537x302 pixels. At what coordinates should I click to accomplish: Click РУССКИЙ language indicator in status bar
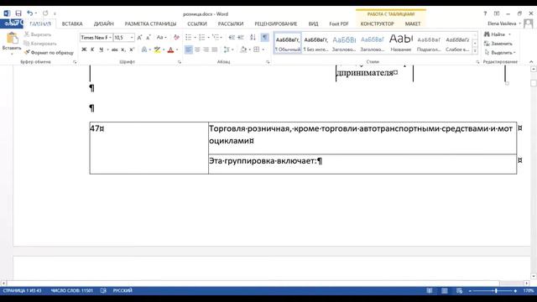pyautogui.click(x=123, y=291)
